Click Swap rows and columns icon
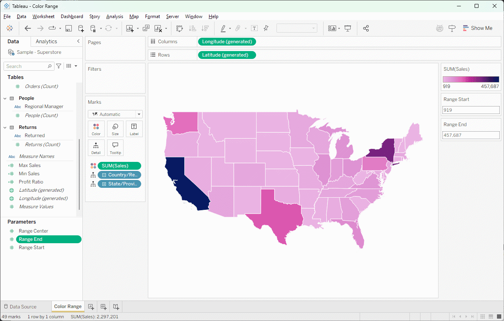Screen dimensions: 504x321 click(x=180, y=28)
